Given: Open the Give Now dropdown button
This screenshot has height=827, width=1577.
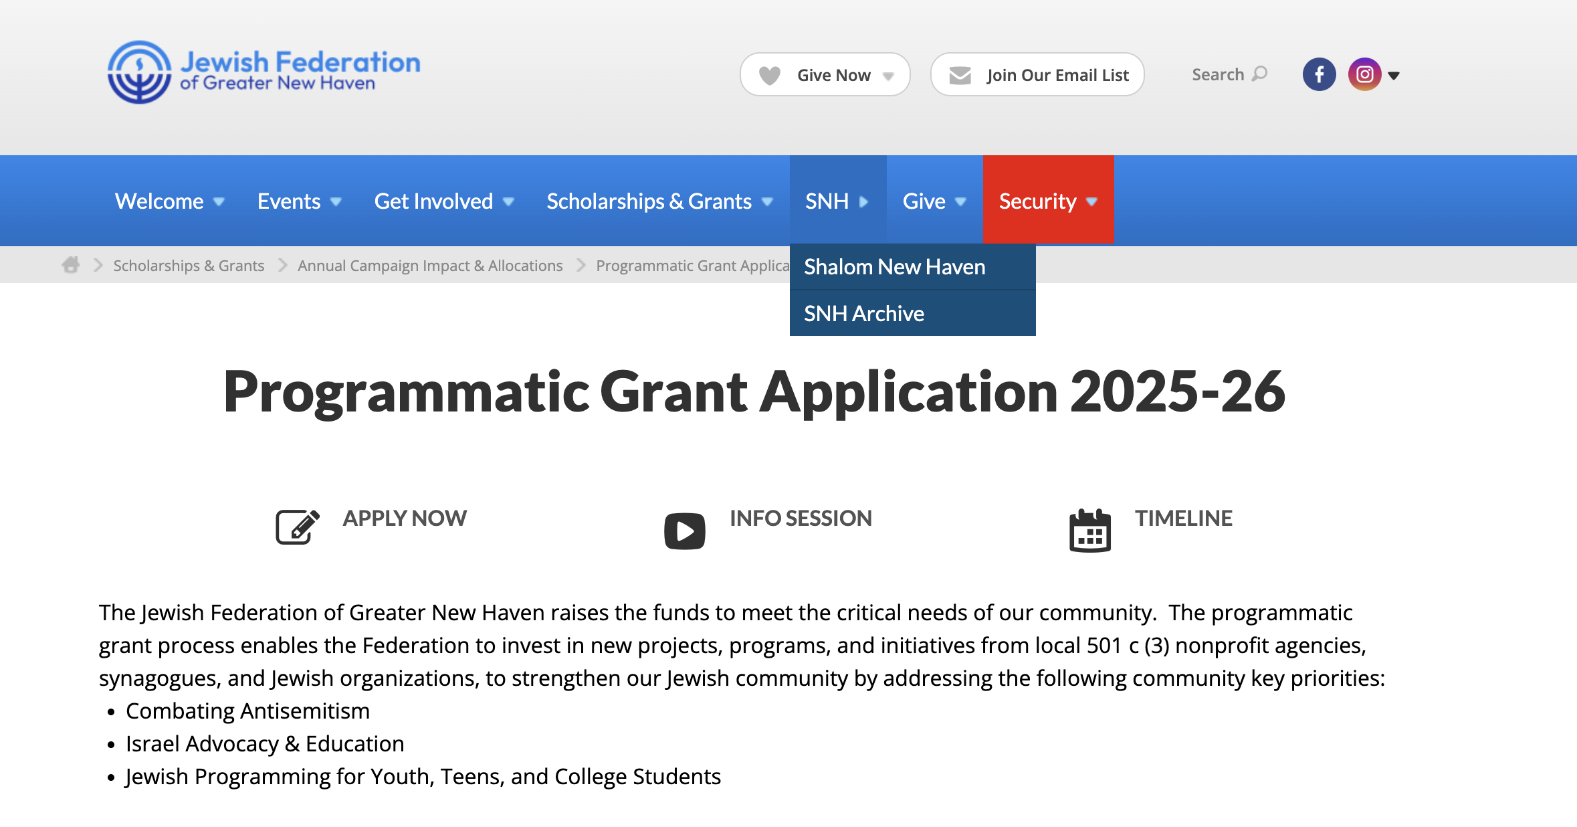Looking at the screenshot, I should [x=825, y=75].
